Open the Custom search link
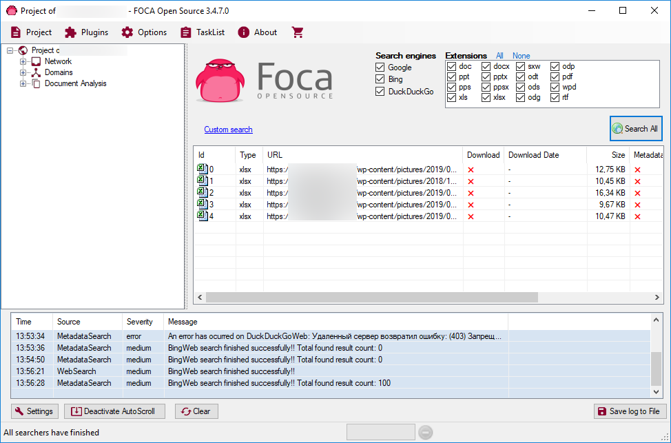This screenshot has width=671, height=443. coord(228,130)
